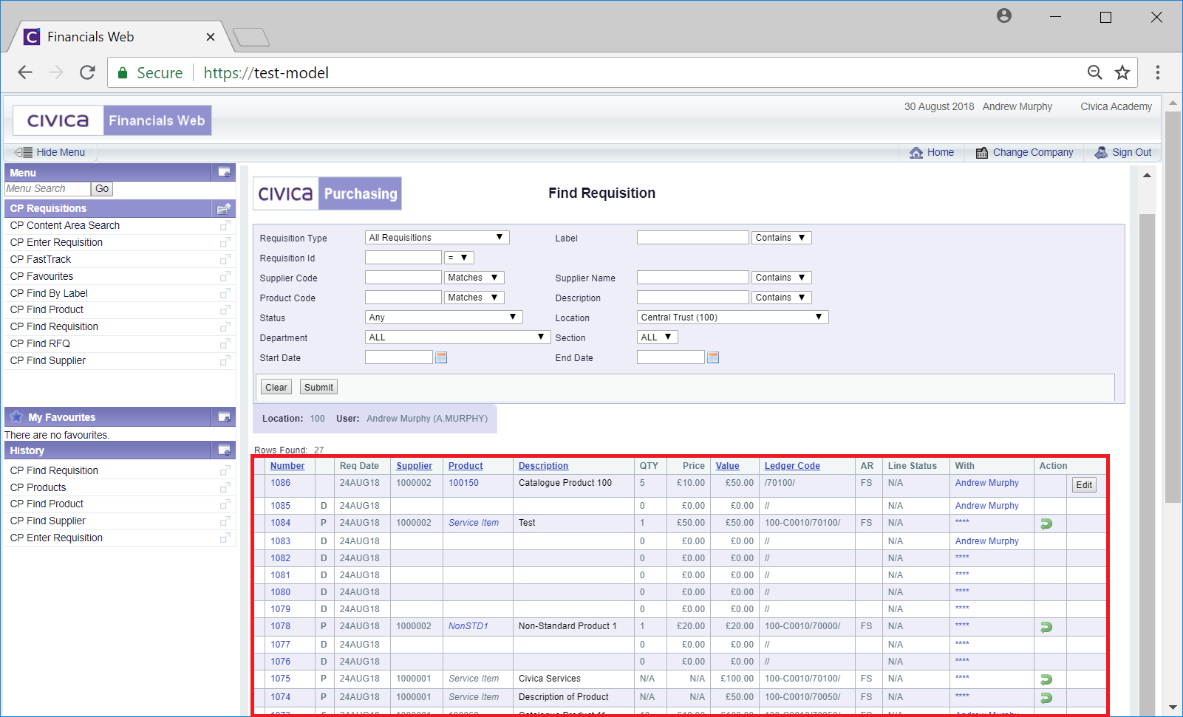The height and width of the screenshot is (717, 1183).
Task: Open Chrome three-dot menu
Action: click(1158, 72)
